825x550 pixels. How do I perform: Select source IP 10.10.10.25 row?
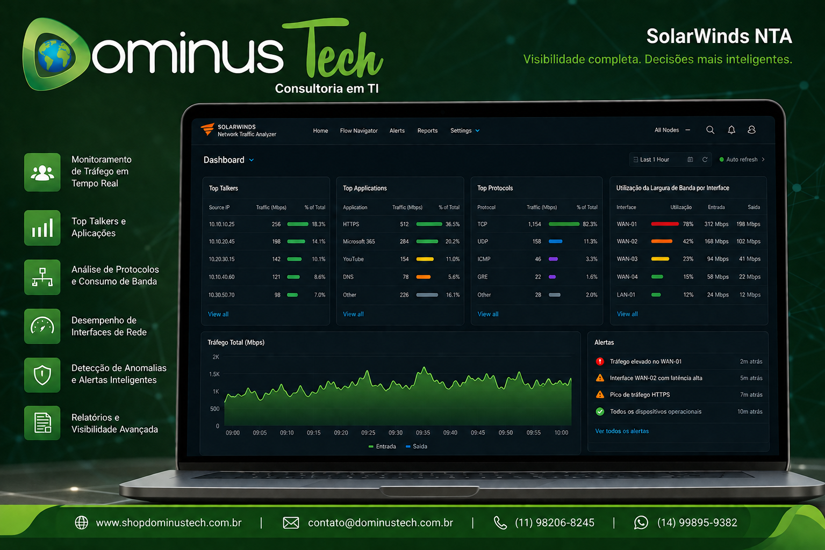[267, 224]
